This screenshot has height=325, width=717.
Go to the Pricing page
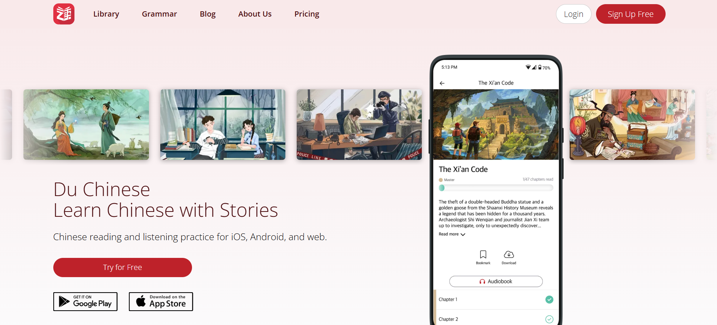[x=307, y=14]
